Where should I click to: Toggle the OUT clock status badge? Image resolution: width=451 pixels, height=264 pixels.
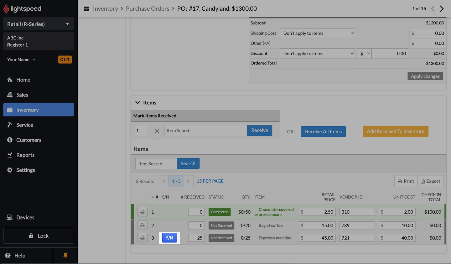[65, 60]
